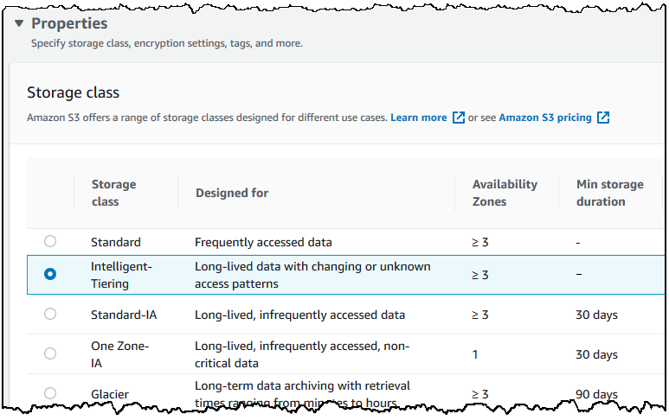Select the Standard storage class radio button
Screen dimensions: 669x420
[x=50, y=242]
